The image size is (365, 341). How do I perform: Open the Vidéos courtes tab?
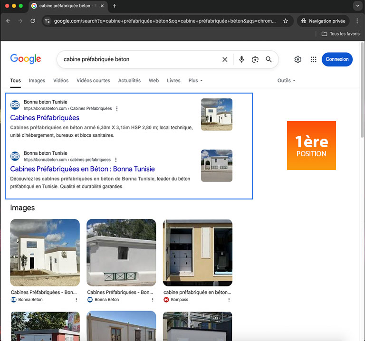click(93, 80)
